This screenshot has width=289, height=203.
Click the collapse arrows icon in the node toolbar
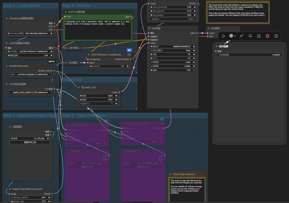(x=259, y=36)
